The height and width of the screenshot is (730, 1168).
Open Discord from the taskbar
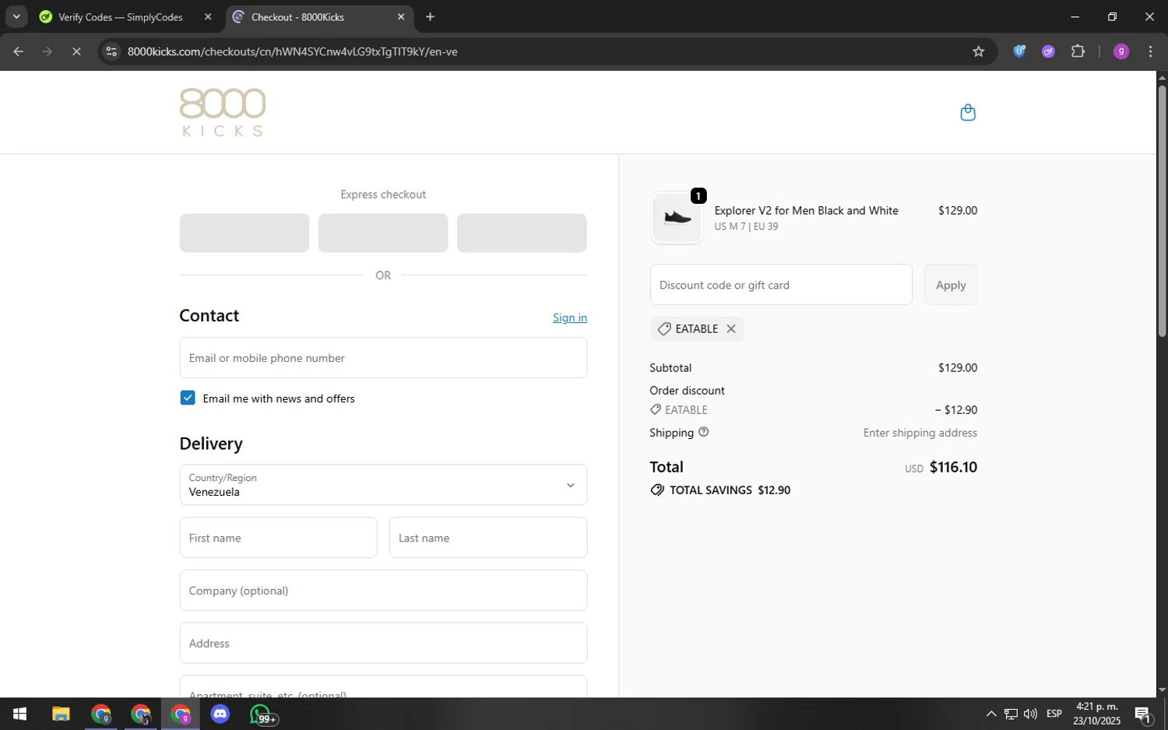(x=220, y=714)
